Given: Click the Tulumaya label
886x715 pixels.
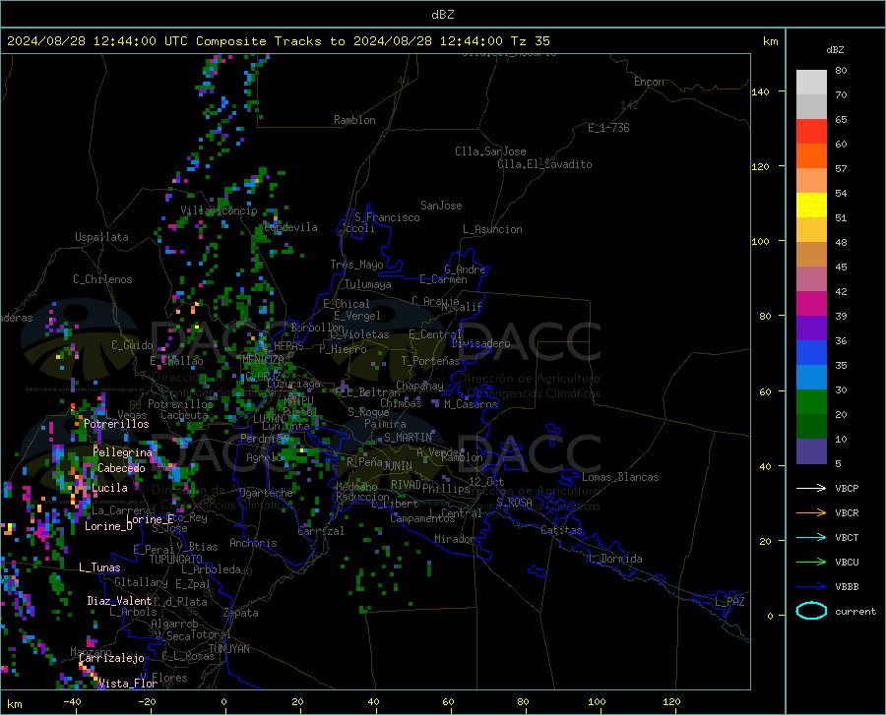Looking at the screenshot, I should click(368, 284).
